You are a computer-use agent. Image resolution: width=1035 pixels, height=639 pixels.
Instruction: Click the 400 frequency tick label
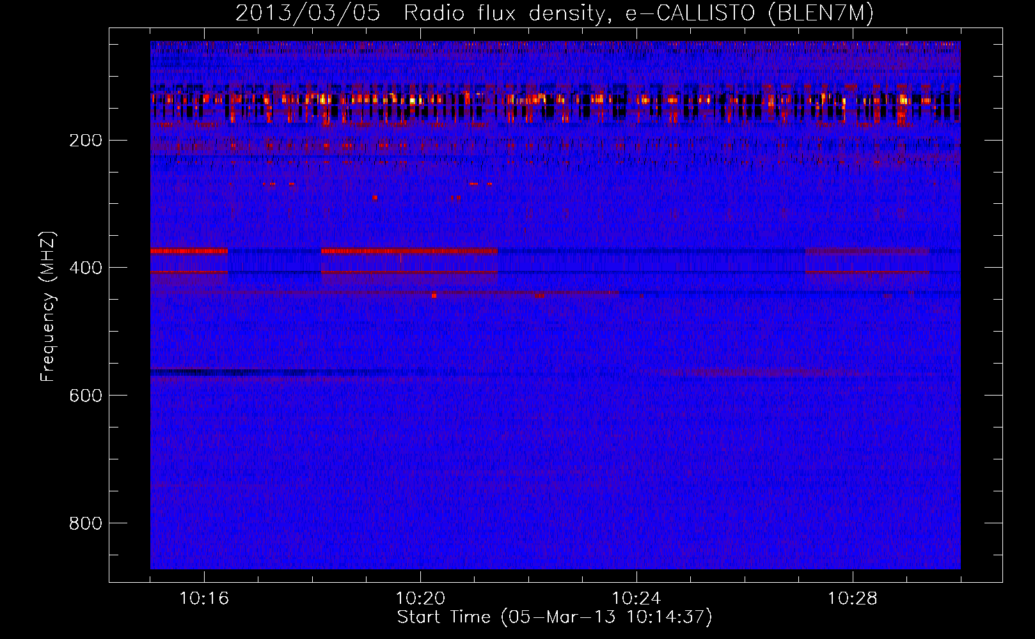(x=86, y=268)
